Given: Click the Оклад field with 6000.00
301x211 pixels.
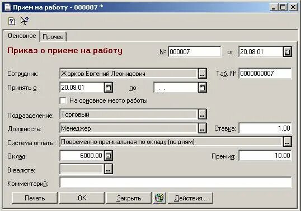Looking at the screenshot, I should [82, 156].
